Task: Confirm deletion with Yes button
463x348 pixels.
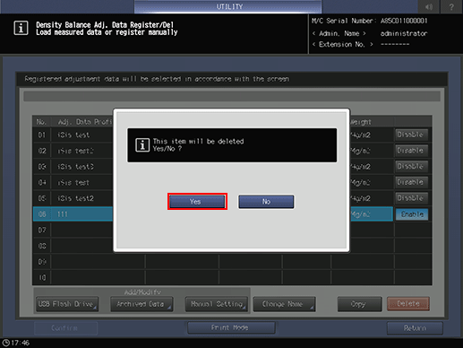Action: tap(197, 202)
